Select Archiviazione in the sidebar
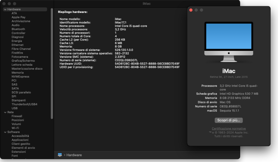This screenshot has width=278, height=162. [x=21, y=21]
